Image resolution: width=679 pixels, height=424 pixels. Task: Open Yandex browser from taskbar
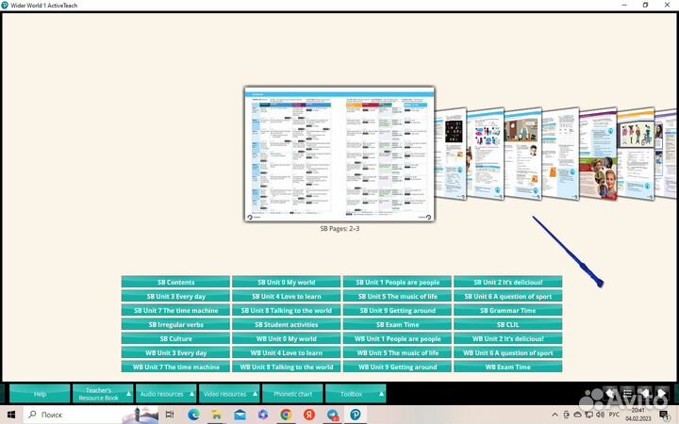tap(309, 415)
